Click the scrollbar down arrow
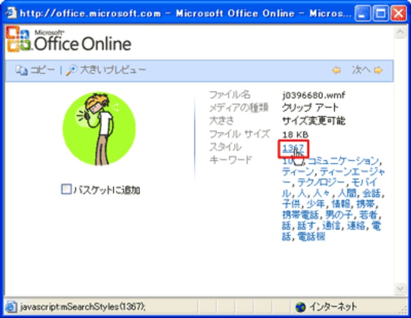Screen dimensions: 411x318 [x=399, y=288]
